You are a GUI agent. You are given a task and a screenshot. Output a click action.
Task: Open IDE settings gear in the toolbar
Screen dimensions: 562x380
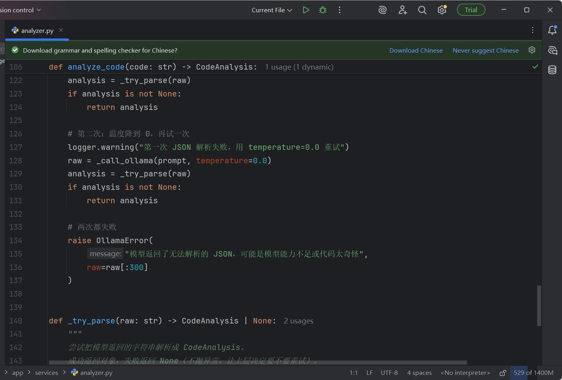pyautogui.click(x=442, y=10)
